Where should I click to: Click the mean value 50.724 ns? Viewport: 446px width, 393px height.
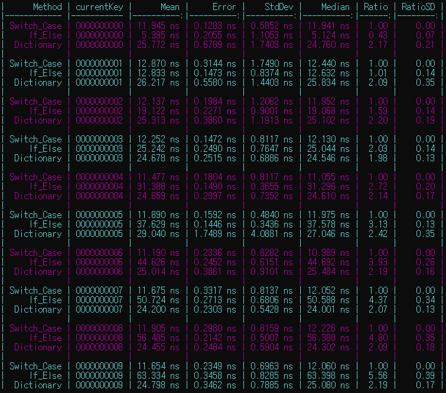pos(158,300)
